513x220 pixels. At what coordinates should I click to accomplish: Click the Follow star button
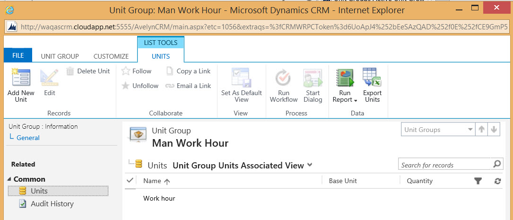point(136,71)
